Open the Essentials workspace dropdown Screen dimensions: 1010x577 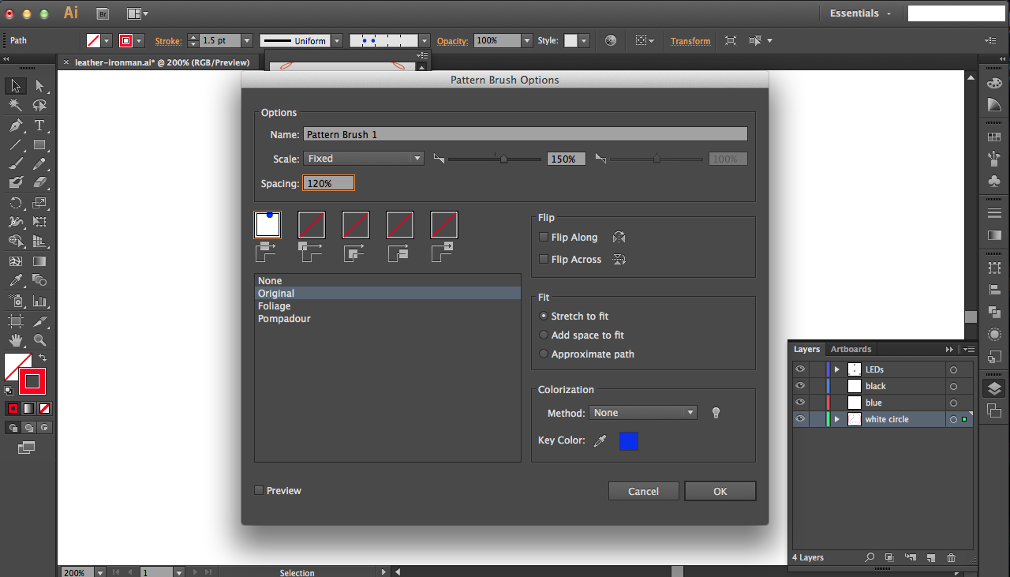click(860, 13)
